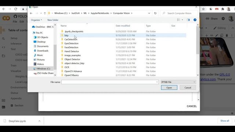The width and height of the screenshot is (235, 132).
Task: Bookmark page with the star icon
Action: coord(203,9)
